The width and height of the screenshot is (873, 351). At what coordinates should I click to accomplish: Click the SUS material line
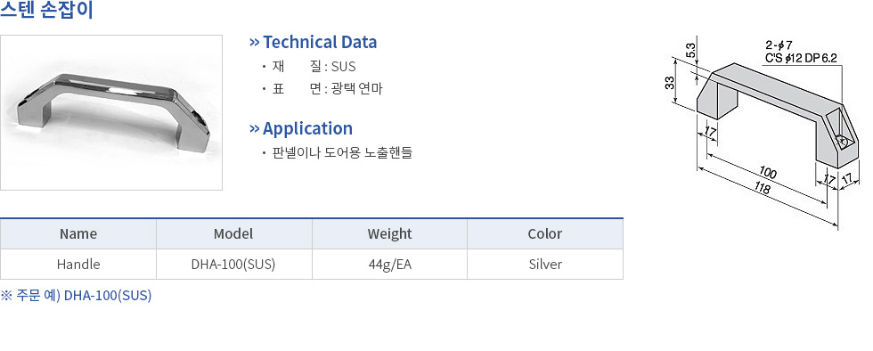[314, 67]
